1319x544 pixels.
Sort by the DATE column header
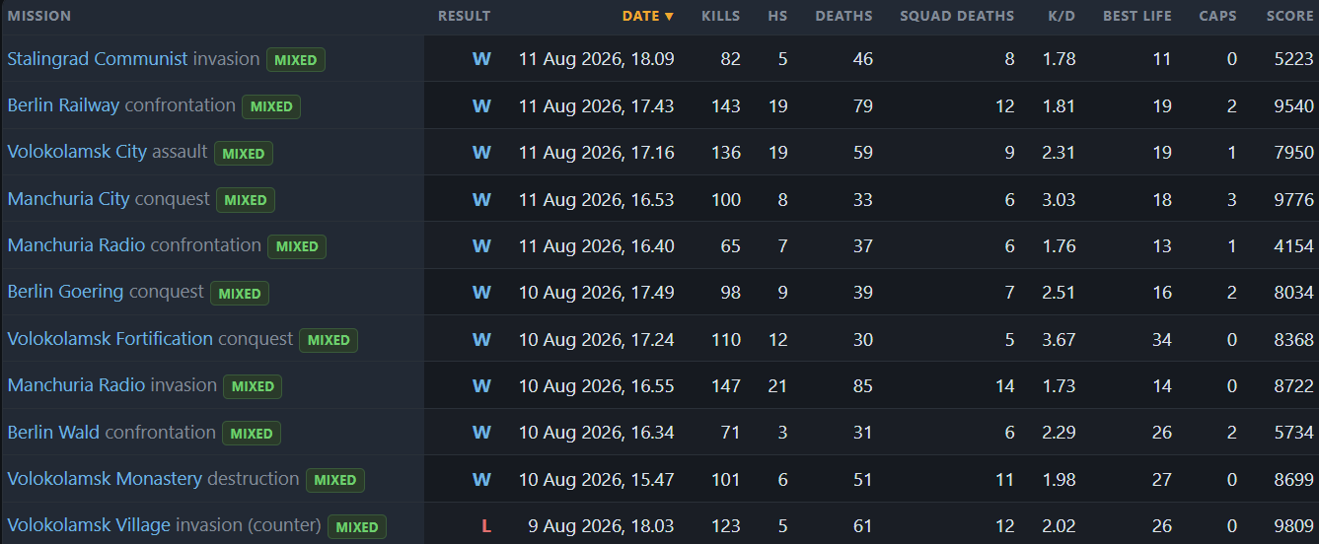tap(648, 16)
